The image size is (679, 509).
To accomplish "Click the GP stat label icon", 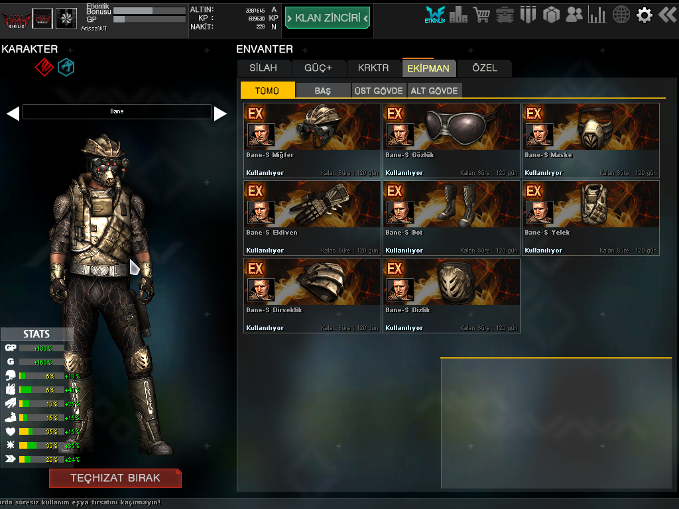I will point(11,347).
